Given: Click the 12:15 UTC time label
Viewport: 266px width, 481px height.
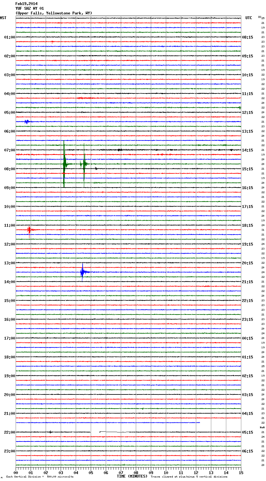Looking at the screenshot, I should coord(248,113).
